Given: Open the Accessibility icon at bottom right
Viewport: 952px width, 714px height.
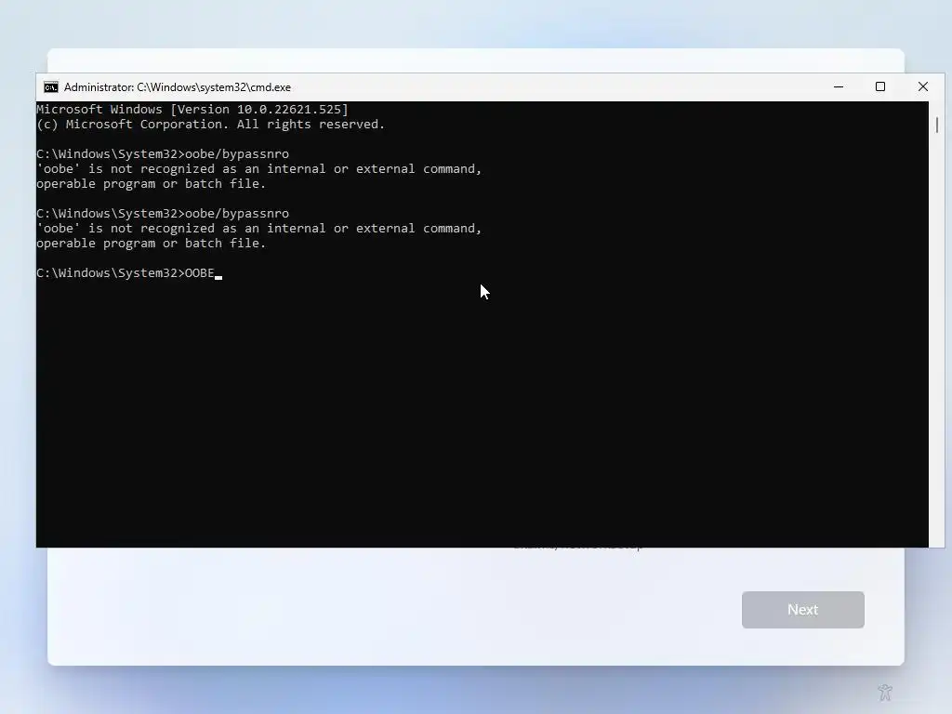Looking at the screenshot, I should [885, 692].
